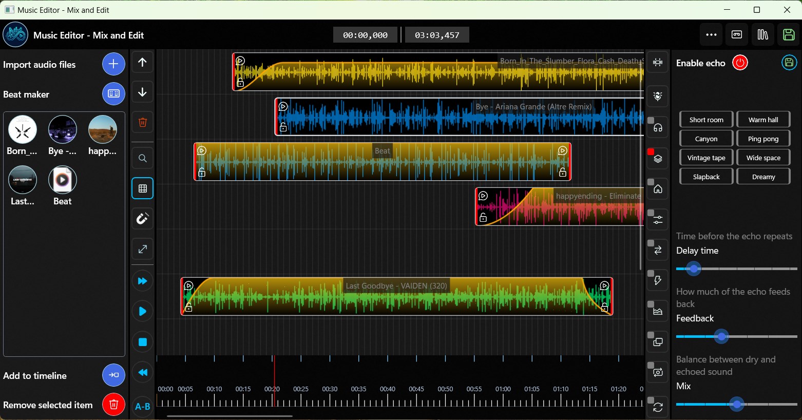This screenshot has height=420, width=802.
Task: Open the audio library from the title bar
Action: 763,34
